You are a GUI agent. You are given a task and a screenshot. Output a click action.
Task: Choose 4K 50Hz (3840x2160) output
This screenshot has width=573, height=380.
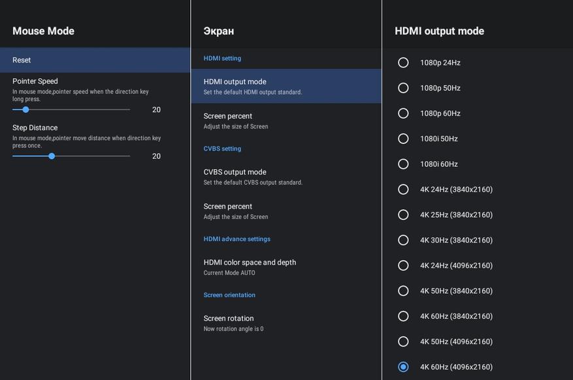coord(403,291)
